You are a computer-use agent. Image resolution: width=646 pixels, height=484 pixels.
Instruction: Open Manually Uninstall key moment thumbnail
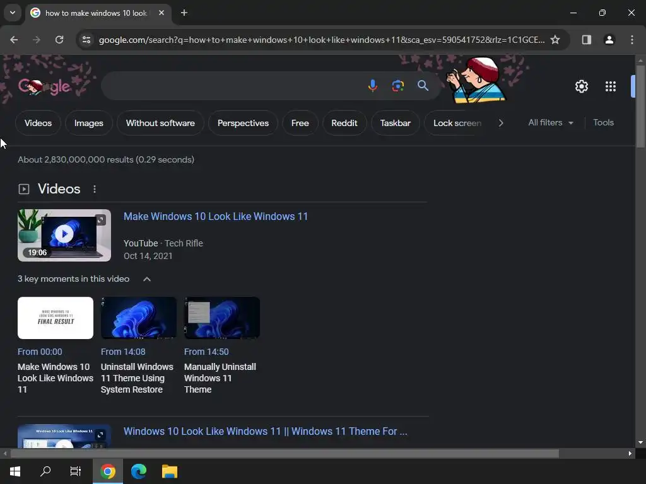[x=222, y=318]
